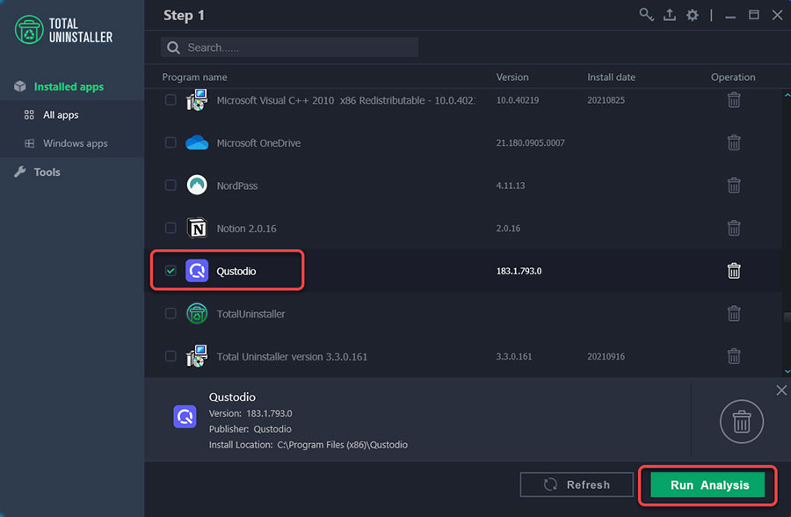The width and height of the screenshot is (791, 517).
Task: Focus the Search input field
Action: (289, 47)
